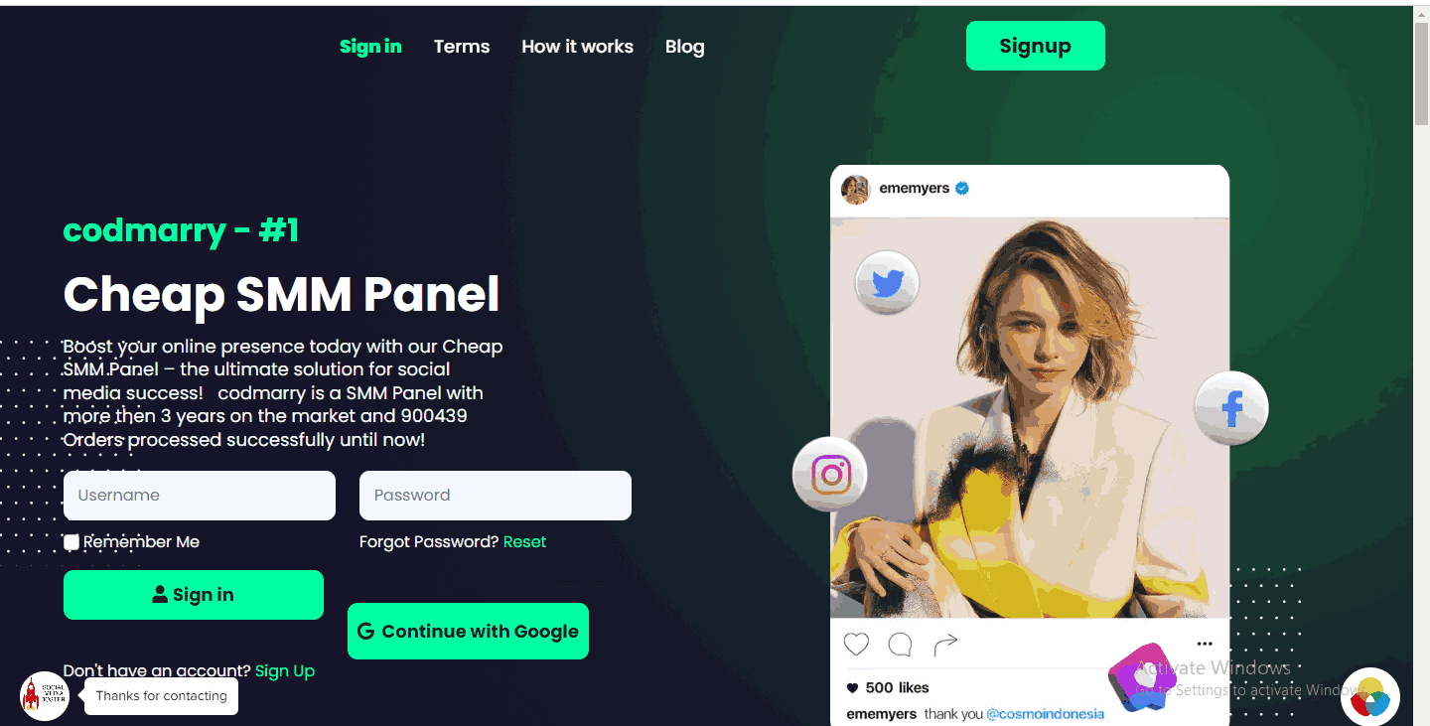Click the comment bubble icon on post
1430x726 pixels.
(x=900, y=645)
